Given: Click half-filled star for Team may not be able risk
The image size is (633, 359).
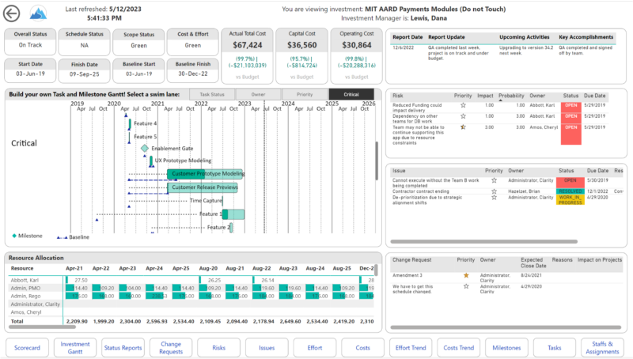Looking at the screenshot, I should (x=463, y=127).
